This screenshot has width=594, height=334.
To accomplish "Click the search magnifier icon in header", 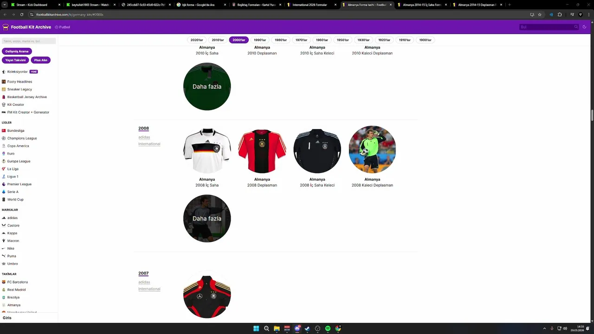I will coord(576,27).
